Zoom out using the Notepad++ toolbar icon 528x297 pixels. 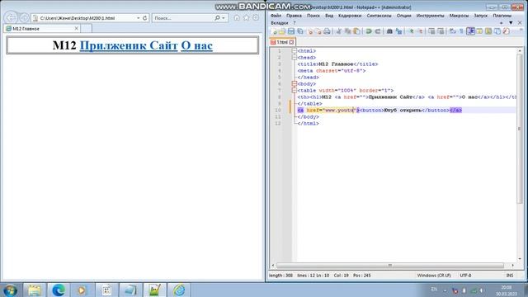coord(420,31)
